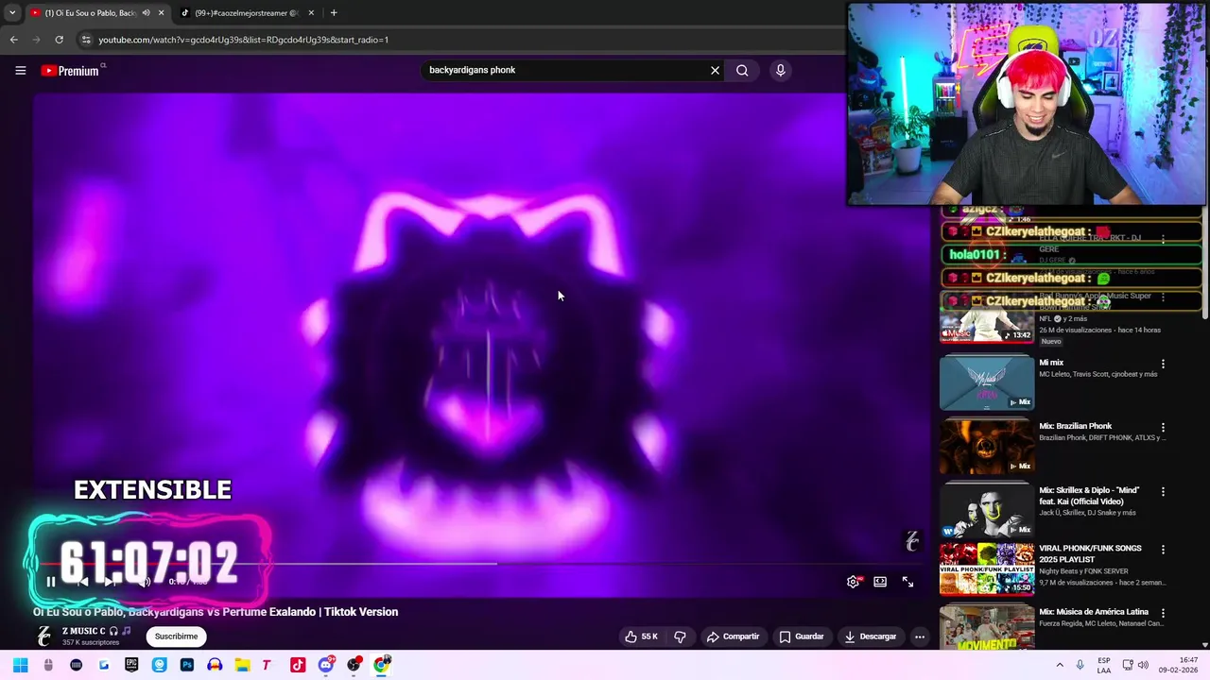Image resolution: width=1210 pixels, height=680 pixels.
Task: Enter fullscreen mode in the video player
Action: tap(907, 582)
